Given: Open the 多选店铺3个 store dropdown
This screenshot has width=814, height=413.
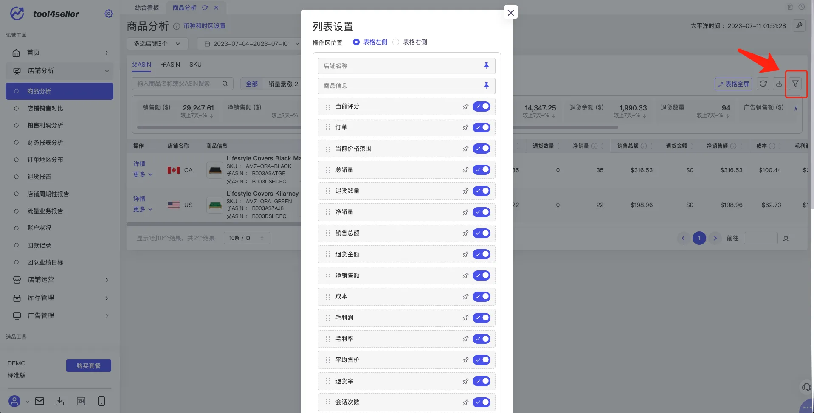Looking at the screenshot, I should click(157, 44).
